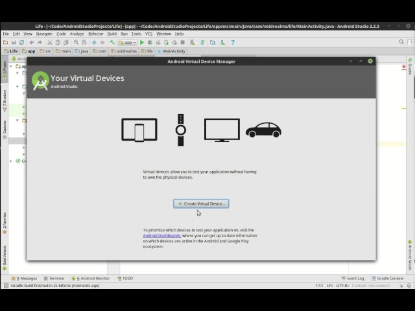Click the green Run app button
415x311 pixels.
[142, 42]
